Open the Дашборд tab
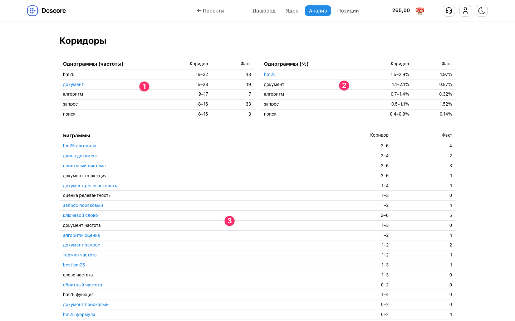 coord(264,11)
